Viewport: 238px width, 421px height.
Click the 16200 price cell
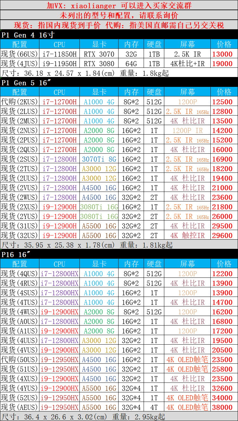[x=224, y=312]
